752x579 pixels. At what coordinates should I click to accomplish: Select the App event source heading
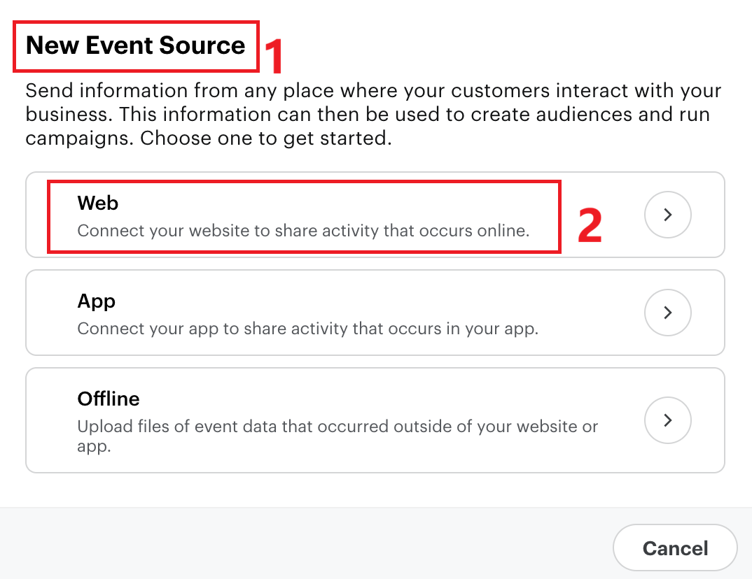tap(97, 301)
